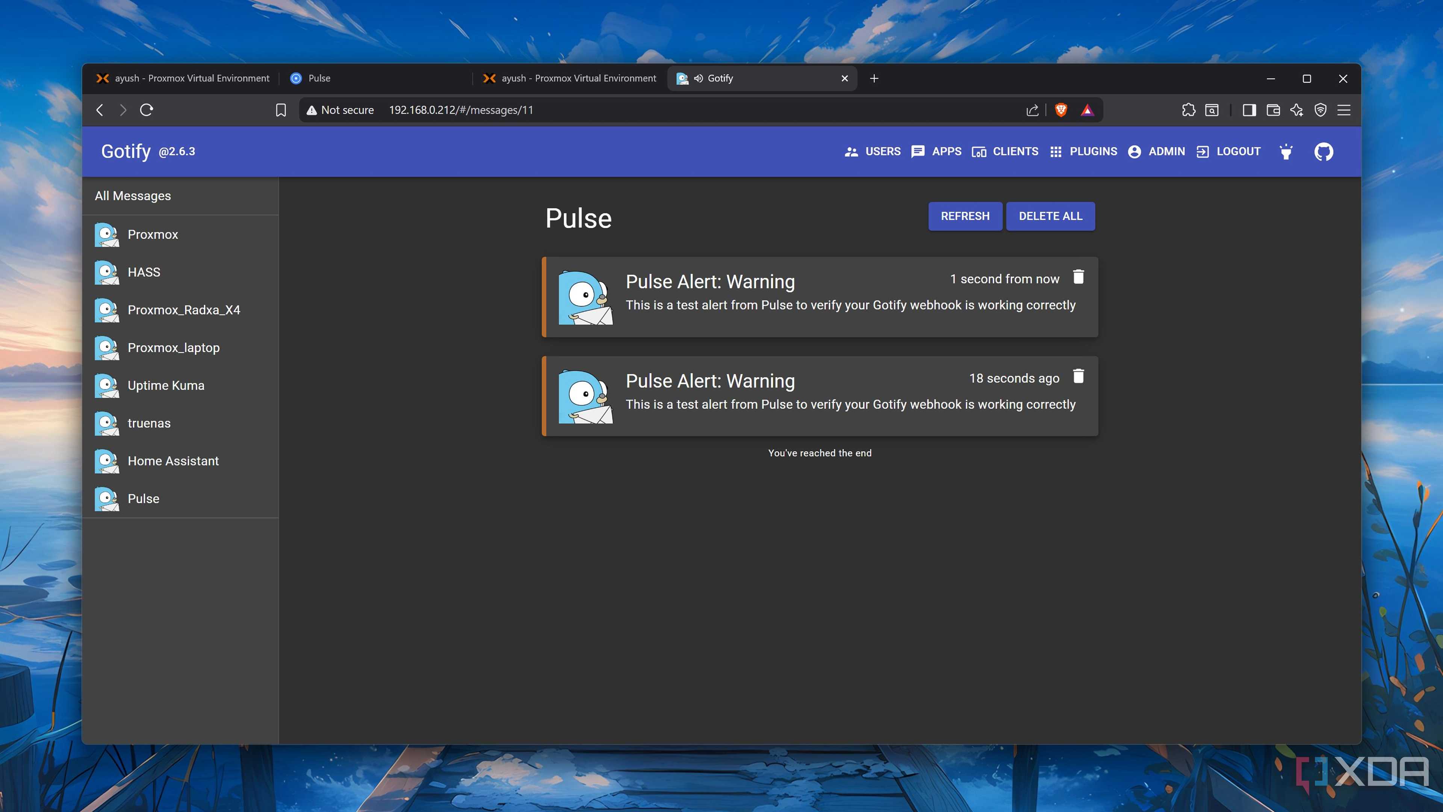1443x812 pixels.
Task: Open the GitHub icon link
Action: (x=1324, y=151)
